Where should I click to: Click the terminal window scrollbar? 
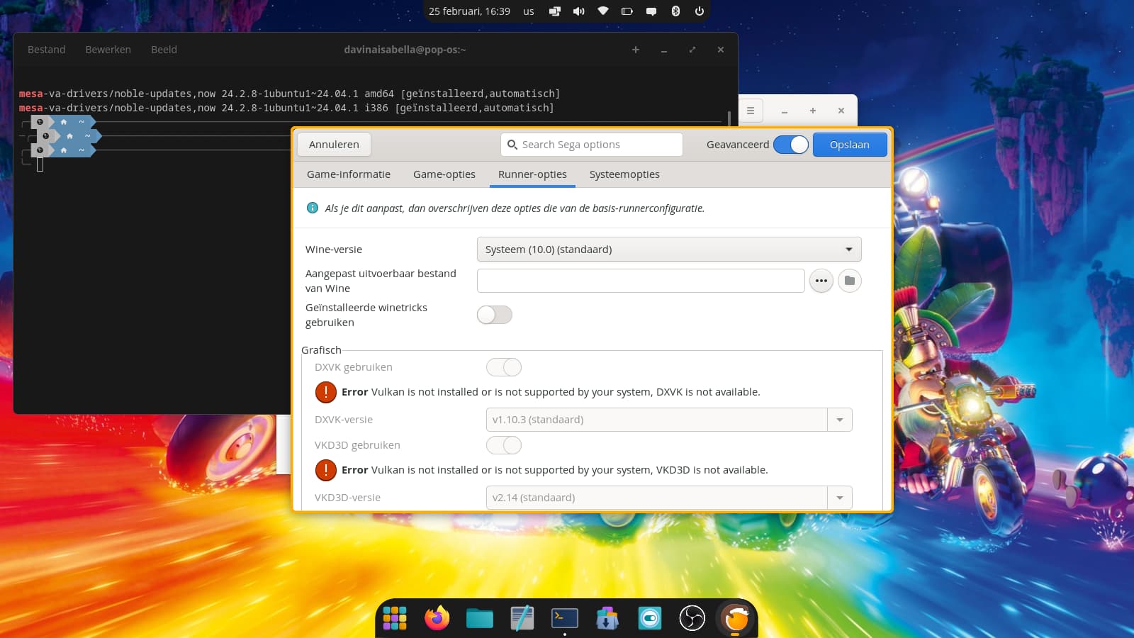(x=729, y=118)
